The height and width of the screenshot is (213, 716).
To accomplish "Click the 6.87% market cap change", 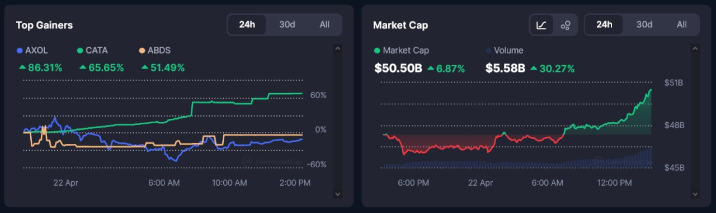I will click(x=446, y=69).
